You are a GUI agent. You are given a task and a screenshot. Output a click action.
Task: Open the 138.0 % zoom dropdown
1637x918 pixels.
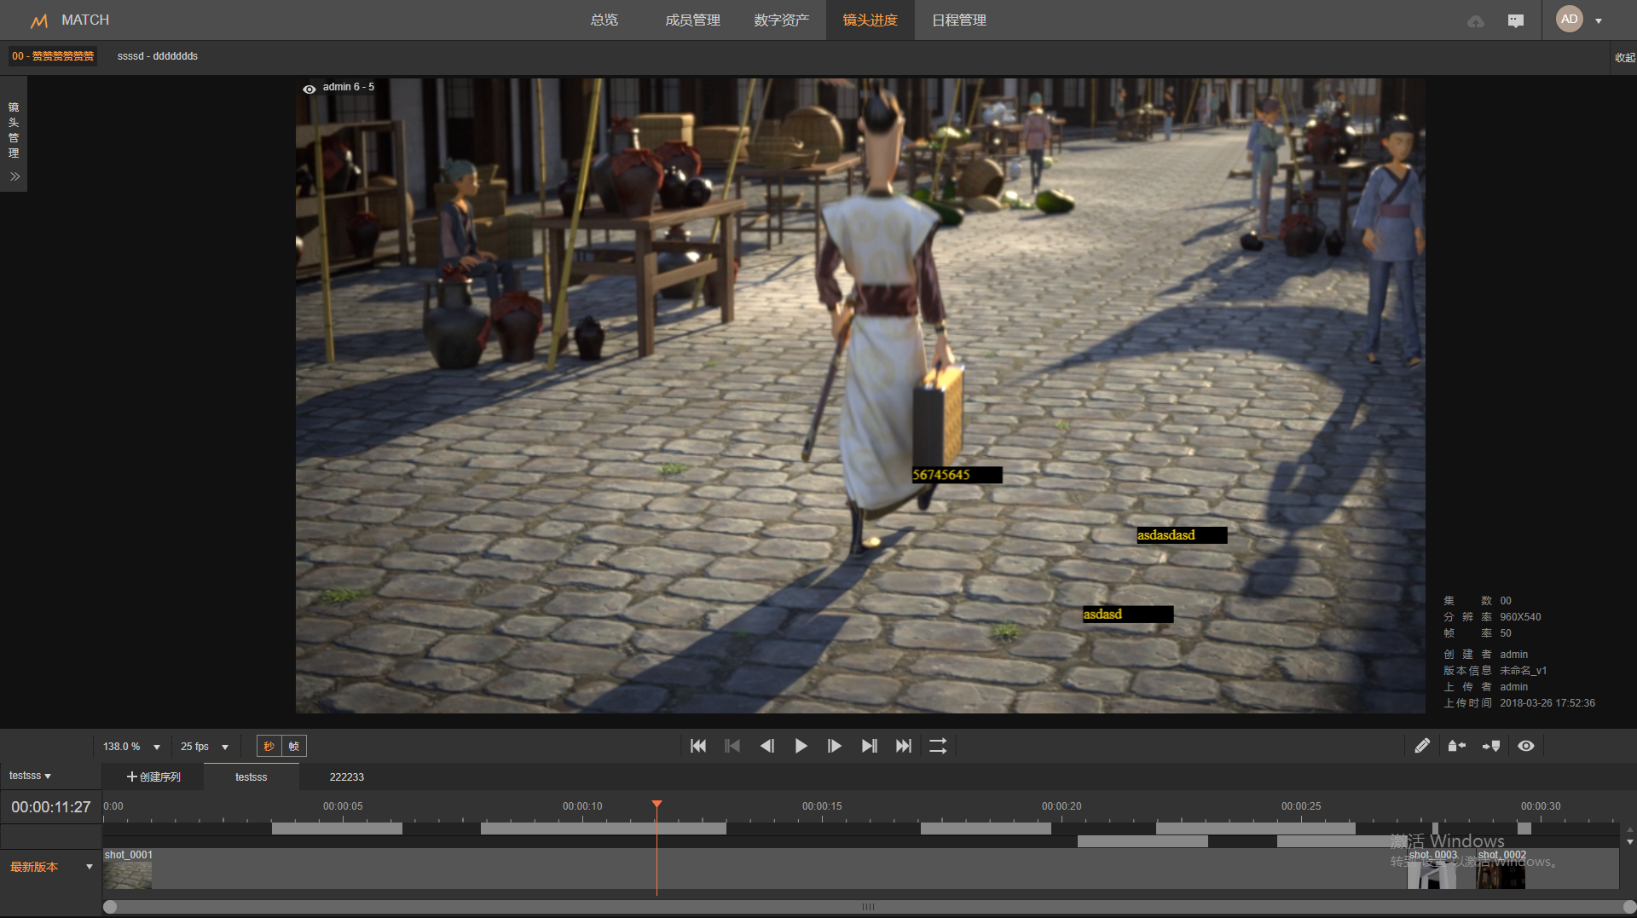(x=131, y=747)
